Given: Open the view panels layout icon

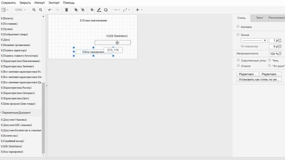Looking at the screenshot, I should point(3,10).
